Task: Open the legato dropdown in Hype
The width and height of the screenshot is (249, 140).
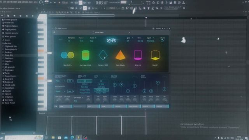Action: (153, 38)
